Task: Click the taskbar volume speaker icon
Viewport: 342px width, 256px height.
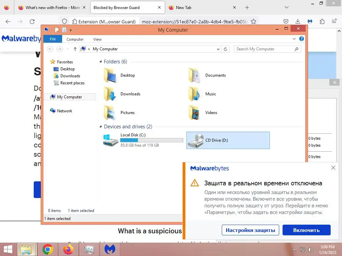Action: (x=310, y=250)
